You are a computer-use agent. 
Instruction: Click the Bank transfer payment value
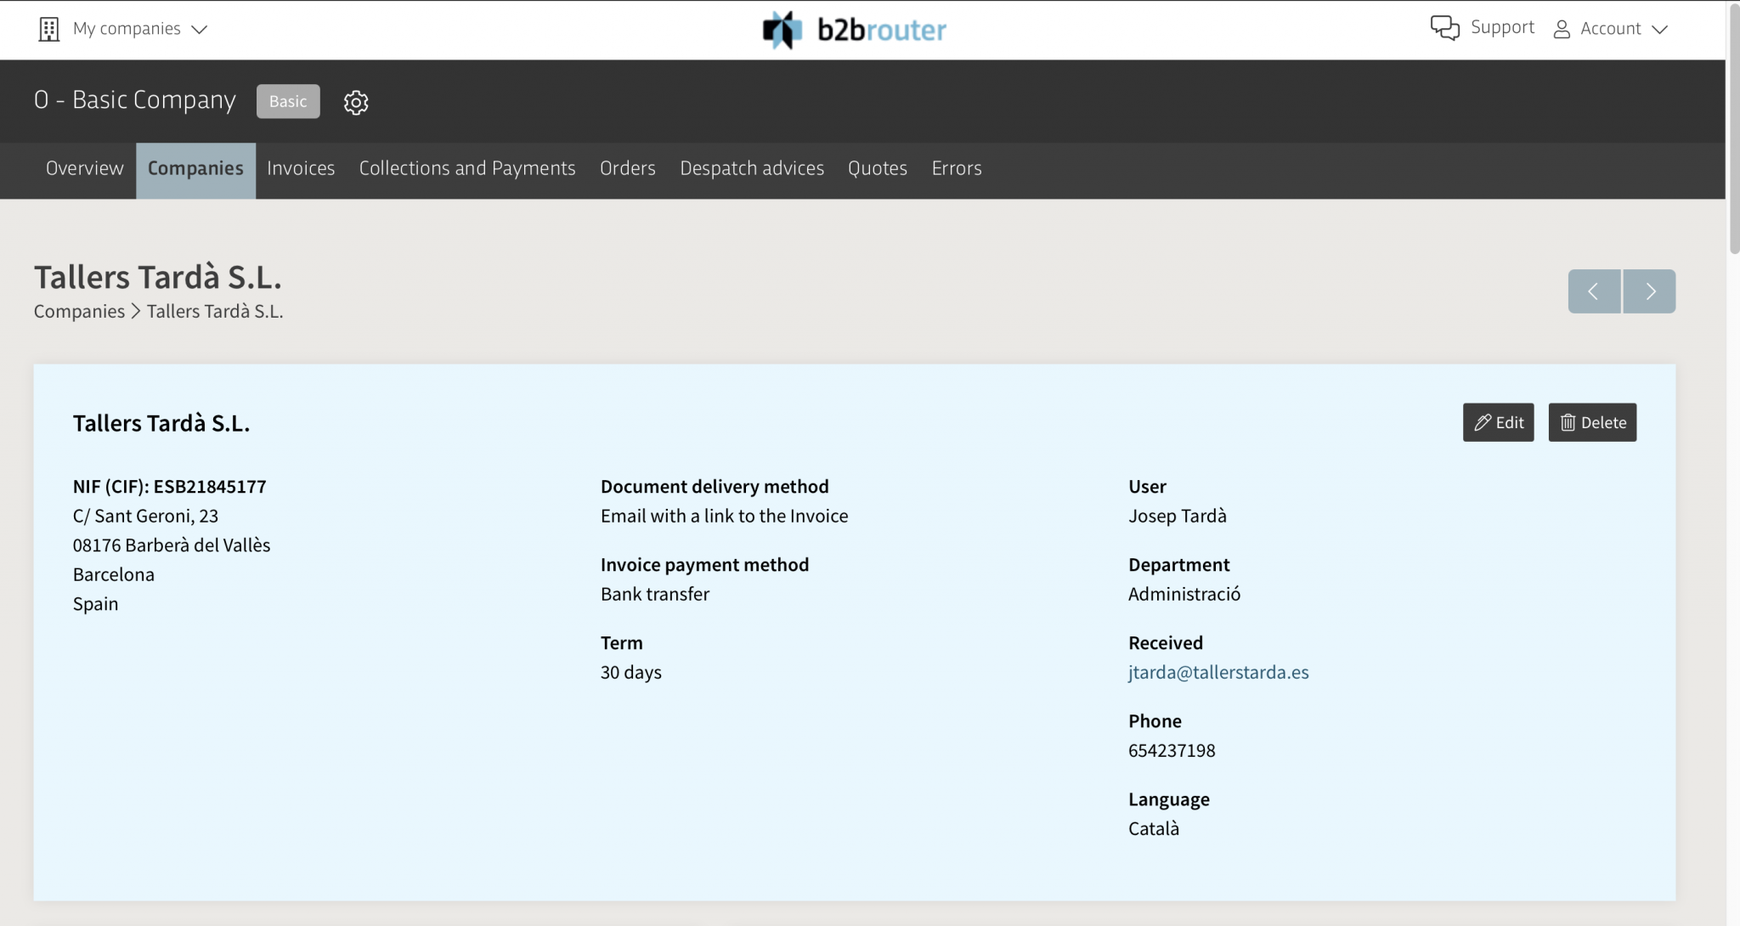655,595
